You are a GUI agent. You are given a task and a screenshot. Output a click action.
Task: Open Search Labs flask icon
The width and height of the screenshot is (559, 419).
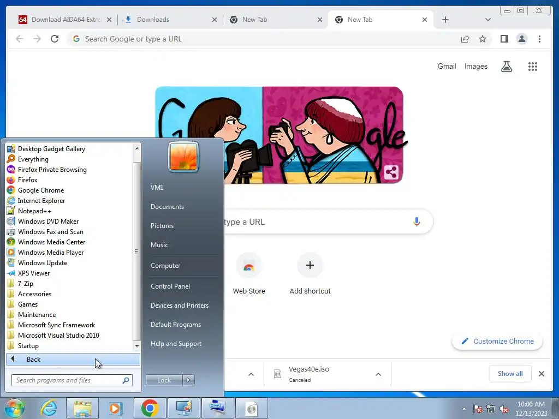click(x=506, y=66)
